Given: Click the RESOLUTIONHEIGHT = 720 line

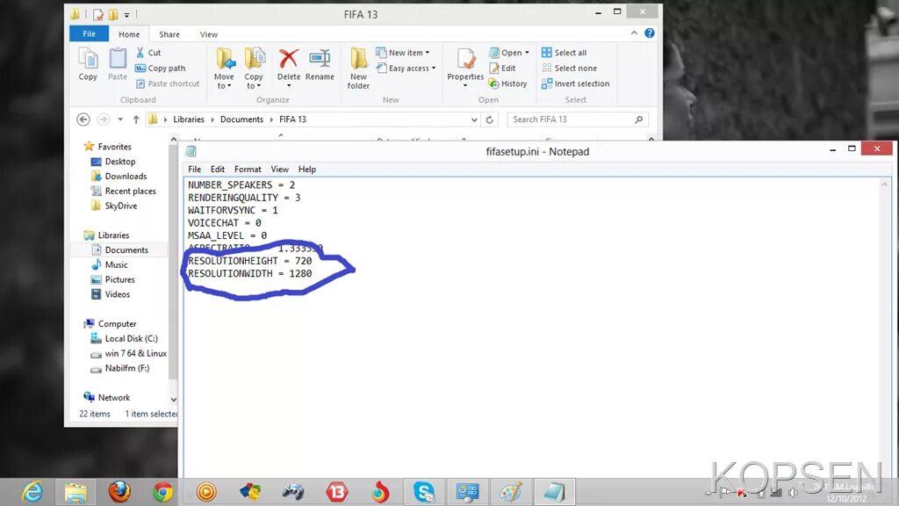Looking at the screenshot, I should 250,261.
